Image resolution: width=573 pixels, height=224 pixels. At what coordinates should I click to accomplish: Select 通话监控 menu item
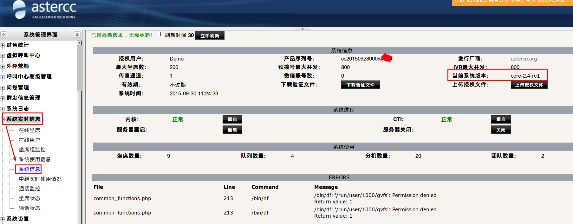pyautogui.click(x=29, y=189)
